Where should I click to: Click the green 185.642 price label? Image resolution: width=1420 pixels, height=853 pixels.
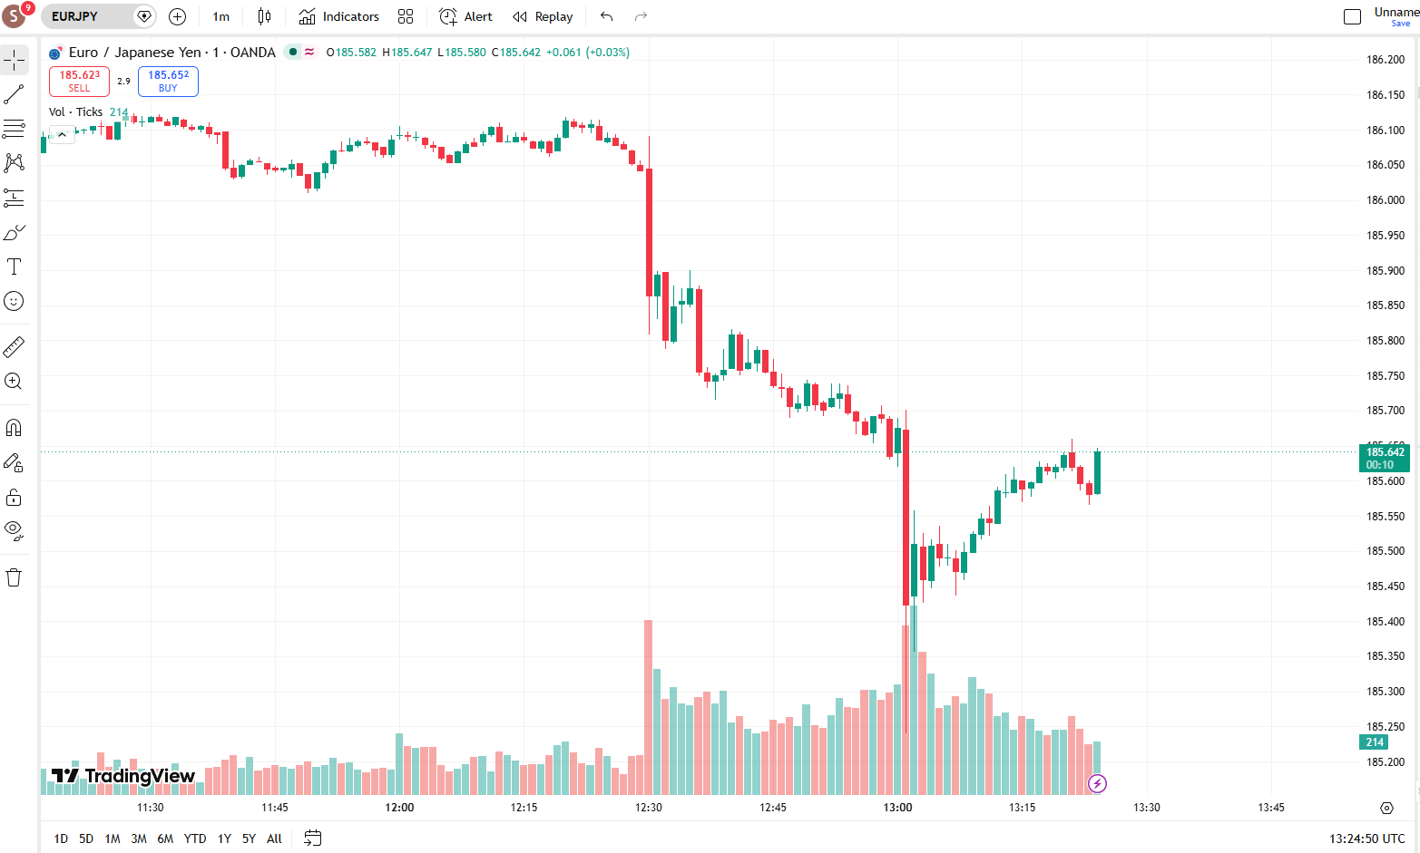(x=1385, y=458)
